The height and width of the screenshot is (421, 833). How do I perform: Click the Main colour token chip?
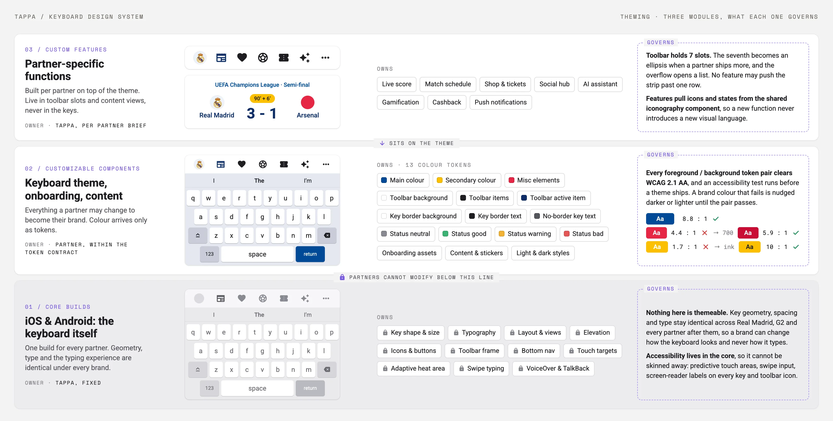[403, 180]
